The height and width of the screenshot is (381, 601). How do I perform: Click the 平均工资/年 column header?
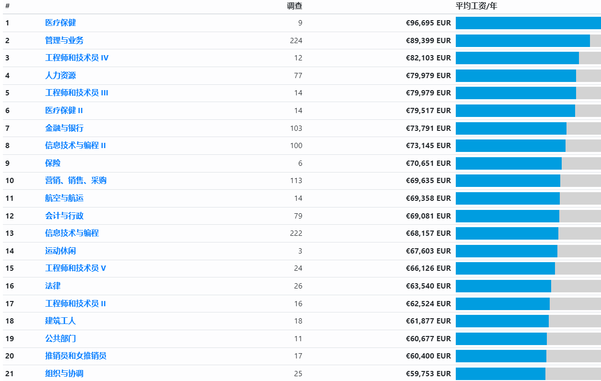[476, 6]
